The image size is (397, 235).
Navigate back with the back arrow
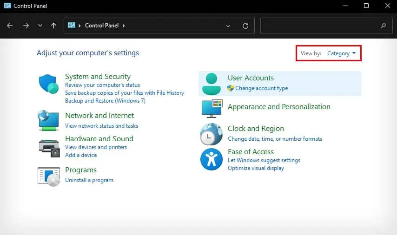click(10, 26)
